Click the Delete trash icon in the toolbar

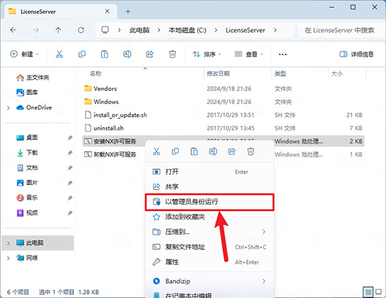(172, 54)
